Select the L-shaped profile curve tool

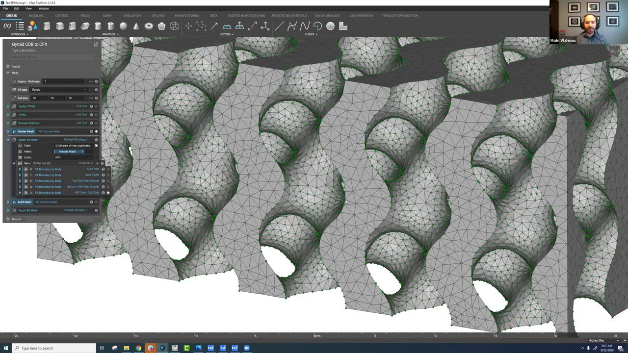(x=343, y=26)
